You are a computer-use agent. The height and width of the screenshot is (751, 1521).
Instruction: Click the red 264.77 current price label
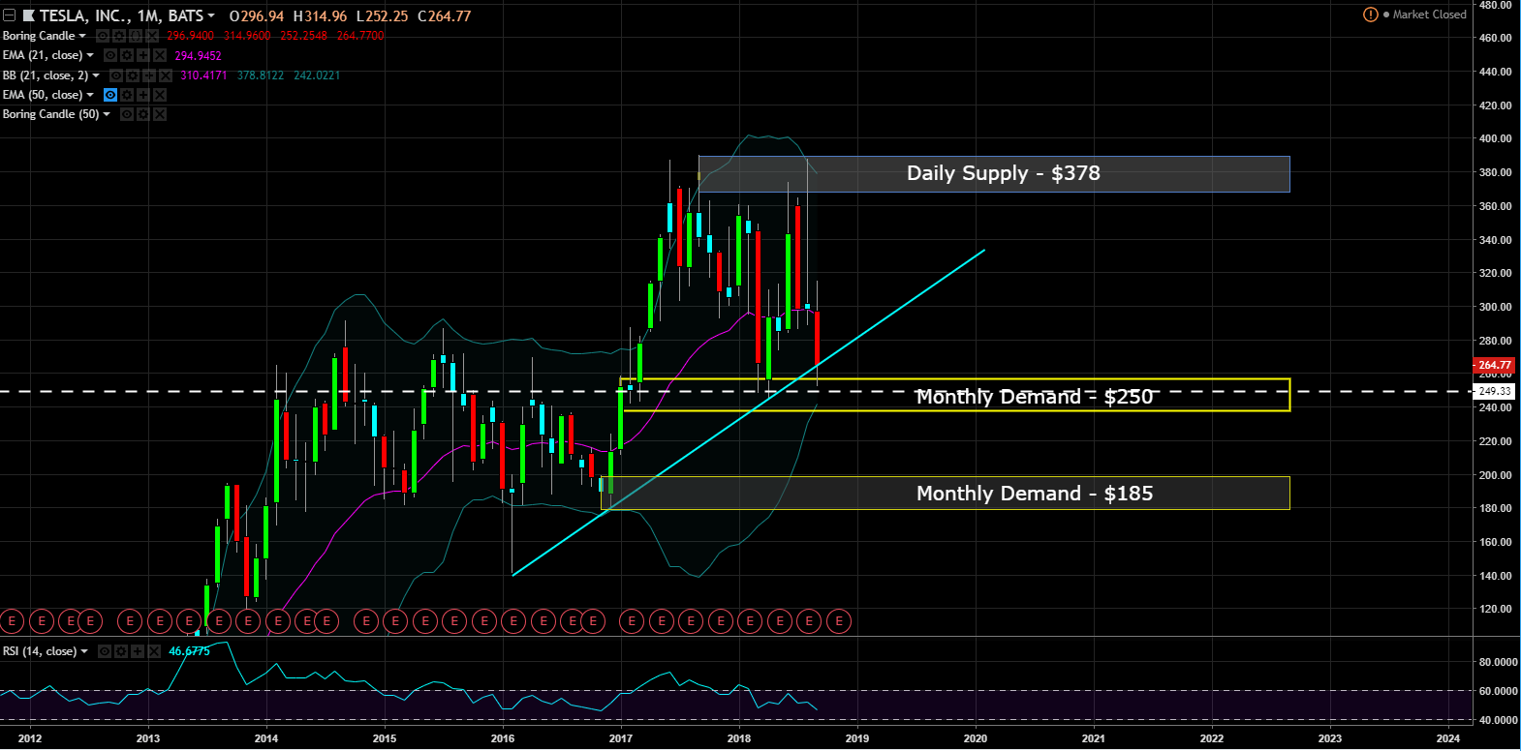(x=1494, y=366)
